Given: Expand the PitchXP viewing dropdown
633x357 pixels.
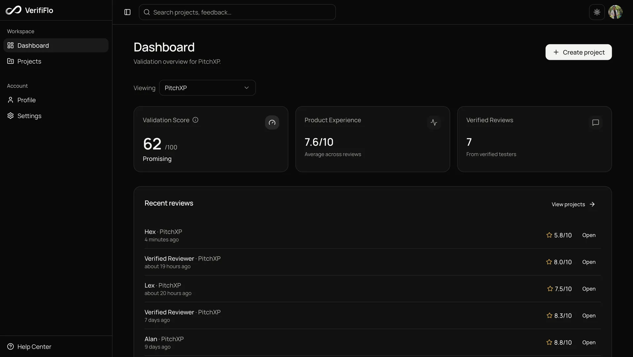Looking at the screenshot, I should [207, 88].
